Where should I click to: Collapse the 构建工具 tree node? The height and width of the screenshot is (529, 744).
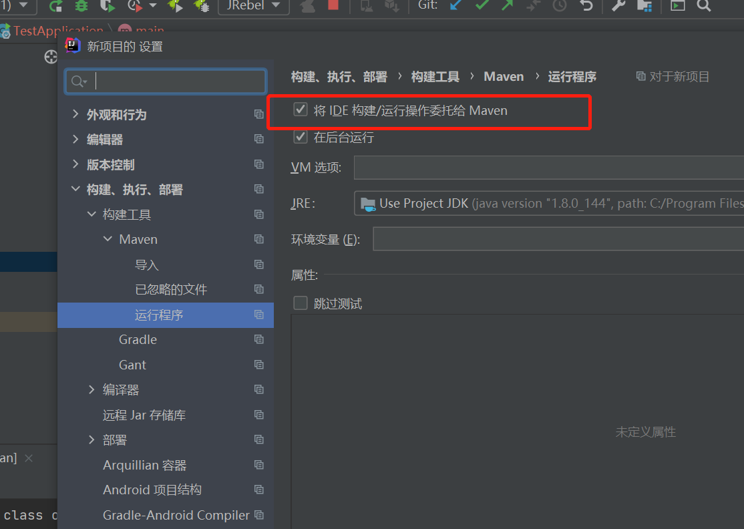coord(91,214)
